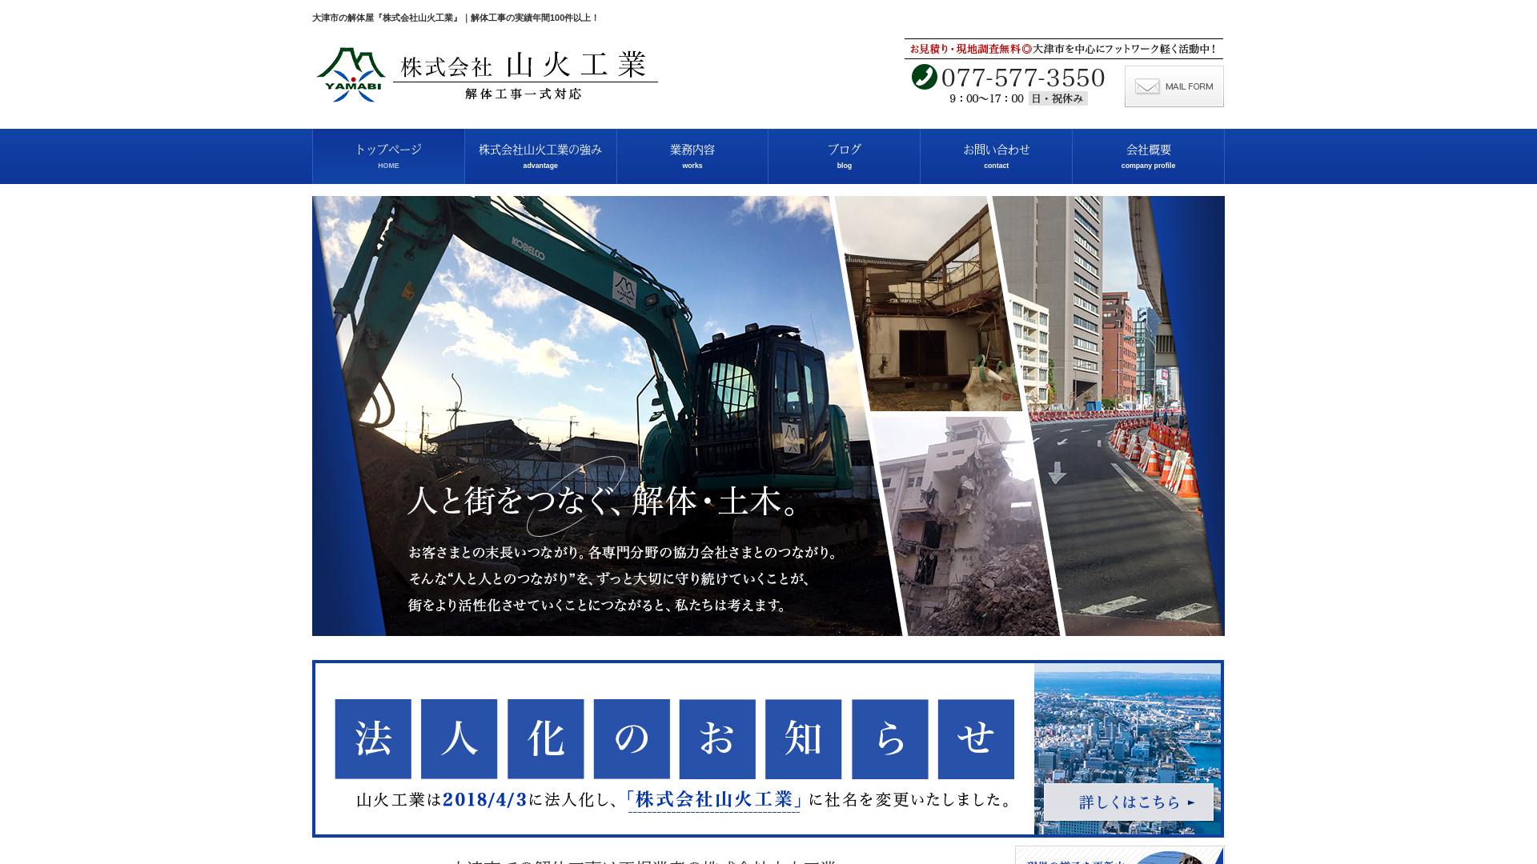Screen dimensions: 1537x864
Task: Click the envelope icon inside MAIL FORM
Action: (1148, 86)
